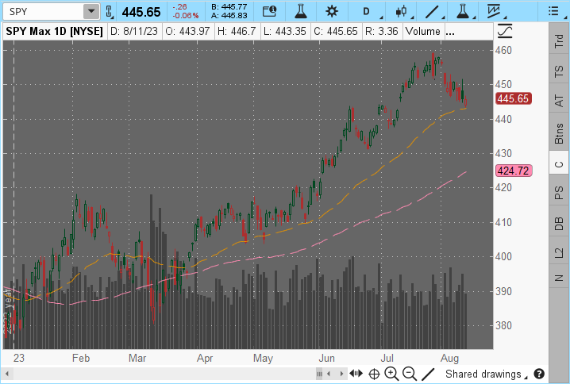
Task: Click the last price 445.65 in toolbar
Action: click(x=141, y=12)
